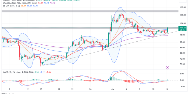Screen dimensions: 189x94
Task: Click the date axis label 26
Action: (90, 89)
